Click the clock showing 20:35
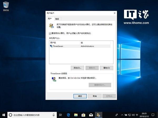The height and width of the screenshot is (118, 158). (144, 114)
